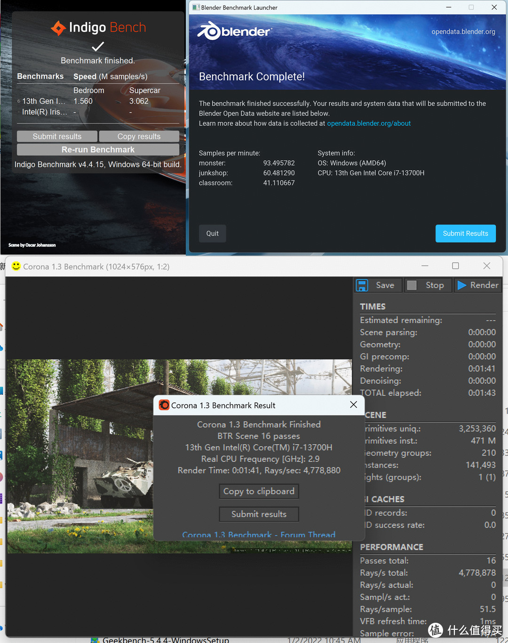
Task: Click the monster score 93.495782
Action: coord(279,163)
